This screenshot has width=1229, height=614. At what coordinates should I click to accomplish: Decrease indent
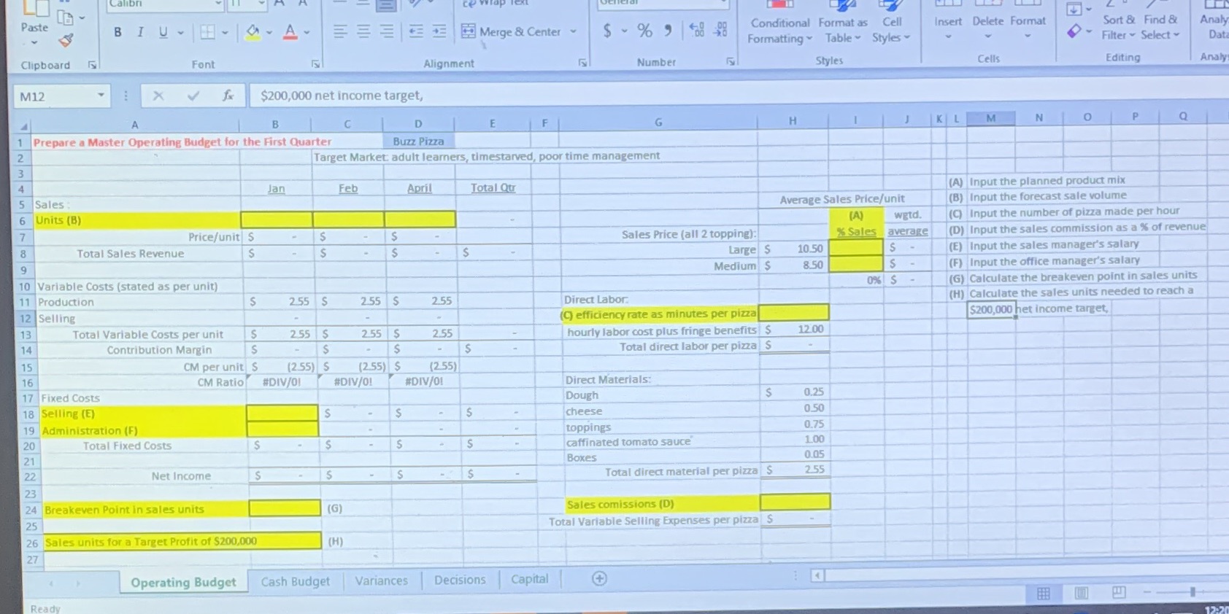pos(416,31)
